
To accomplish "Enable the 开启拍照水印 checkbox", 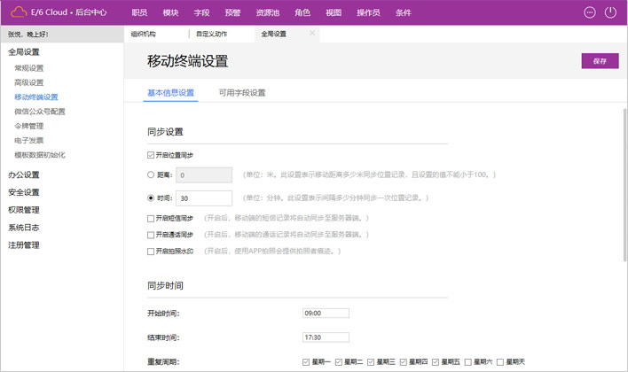I will pyautogui.click(x=151, y=252).
